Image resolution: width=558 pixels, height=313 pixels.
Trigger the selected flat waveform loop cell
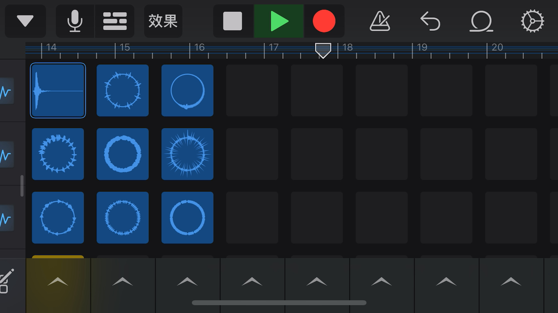pos(58,90)
